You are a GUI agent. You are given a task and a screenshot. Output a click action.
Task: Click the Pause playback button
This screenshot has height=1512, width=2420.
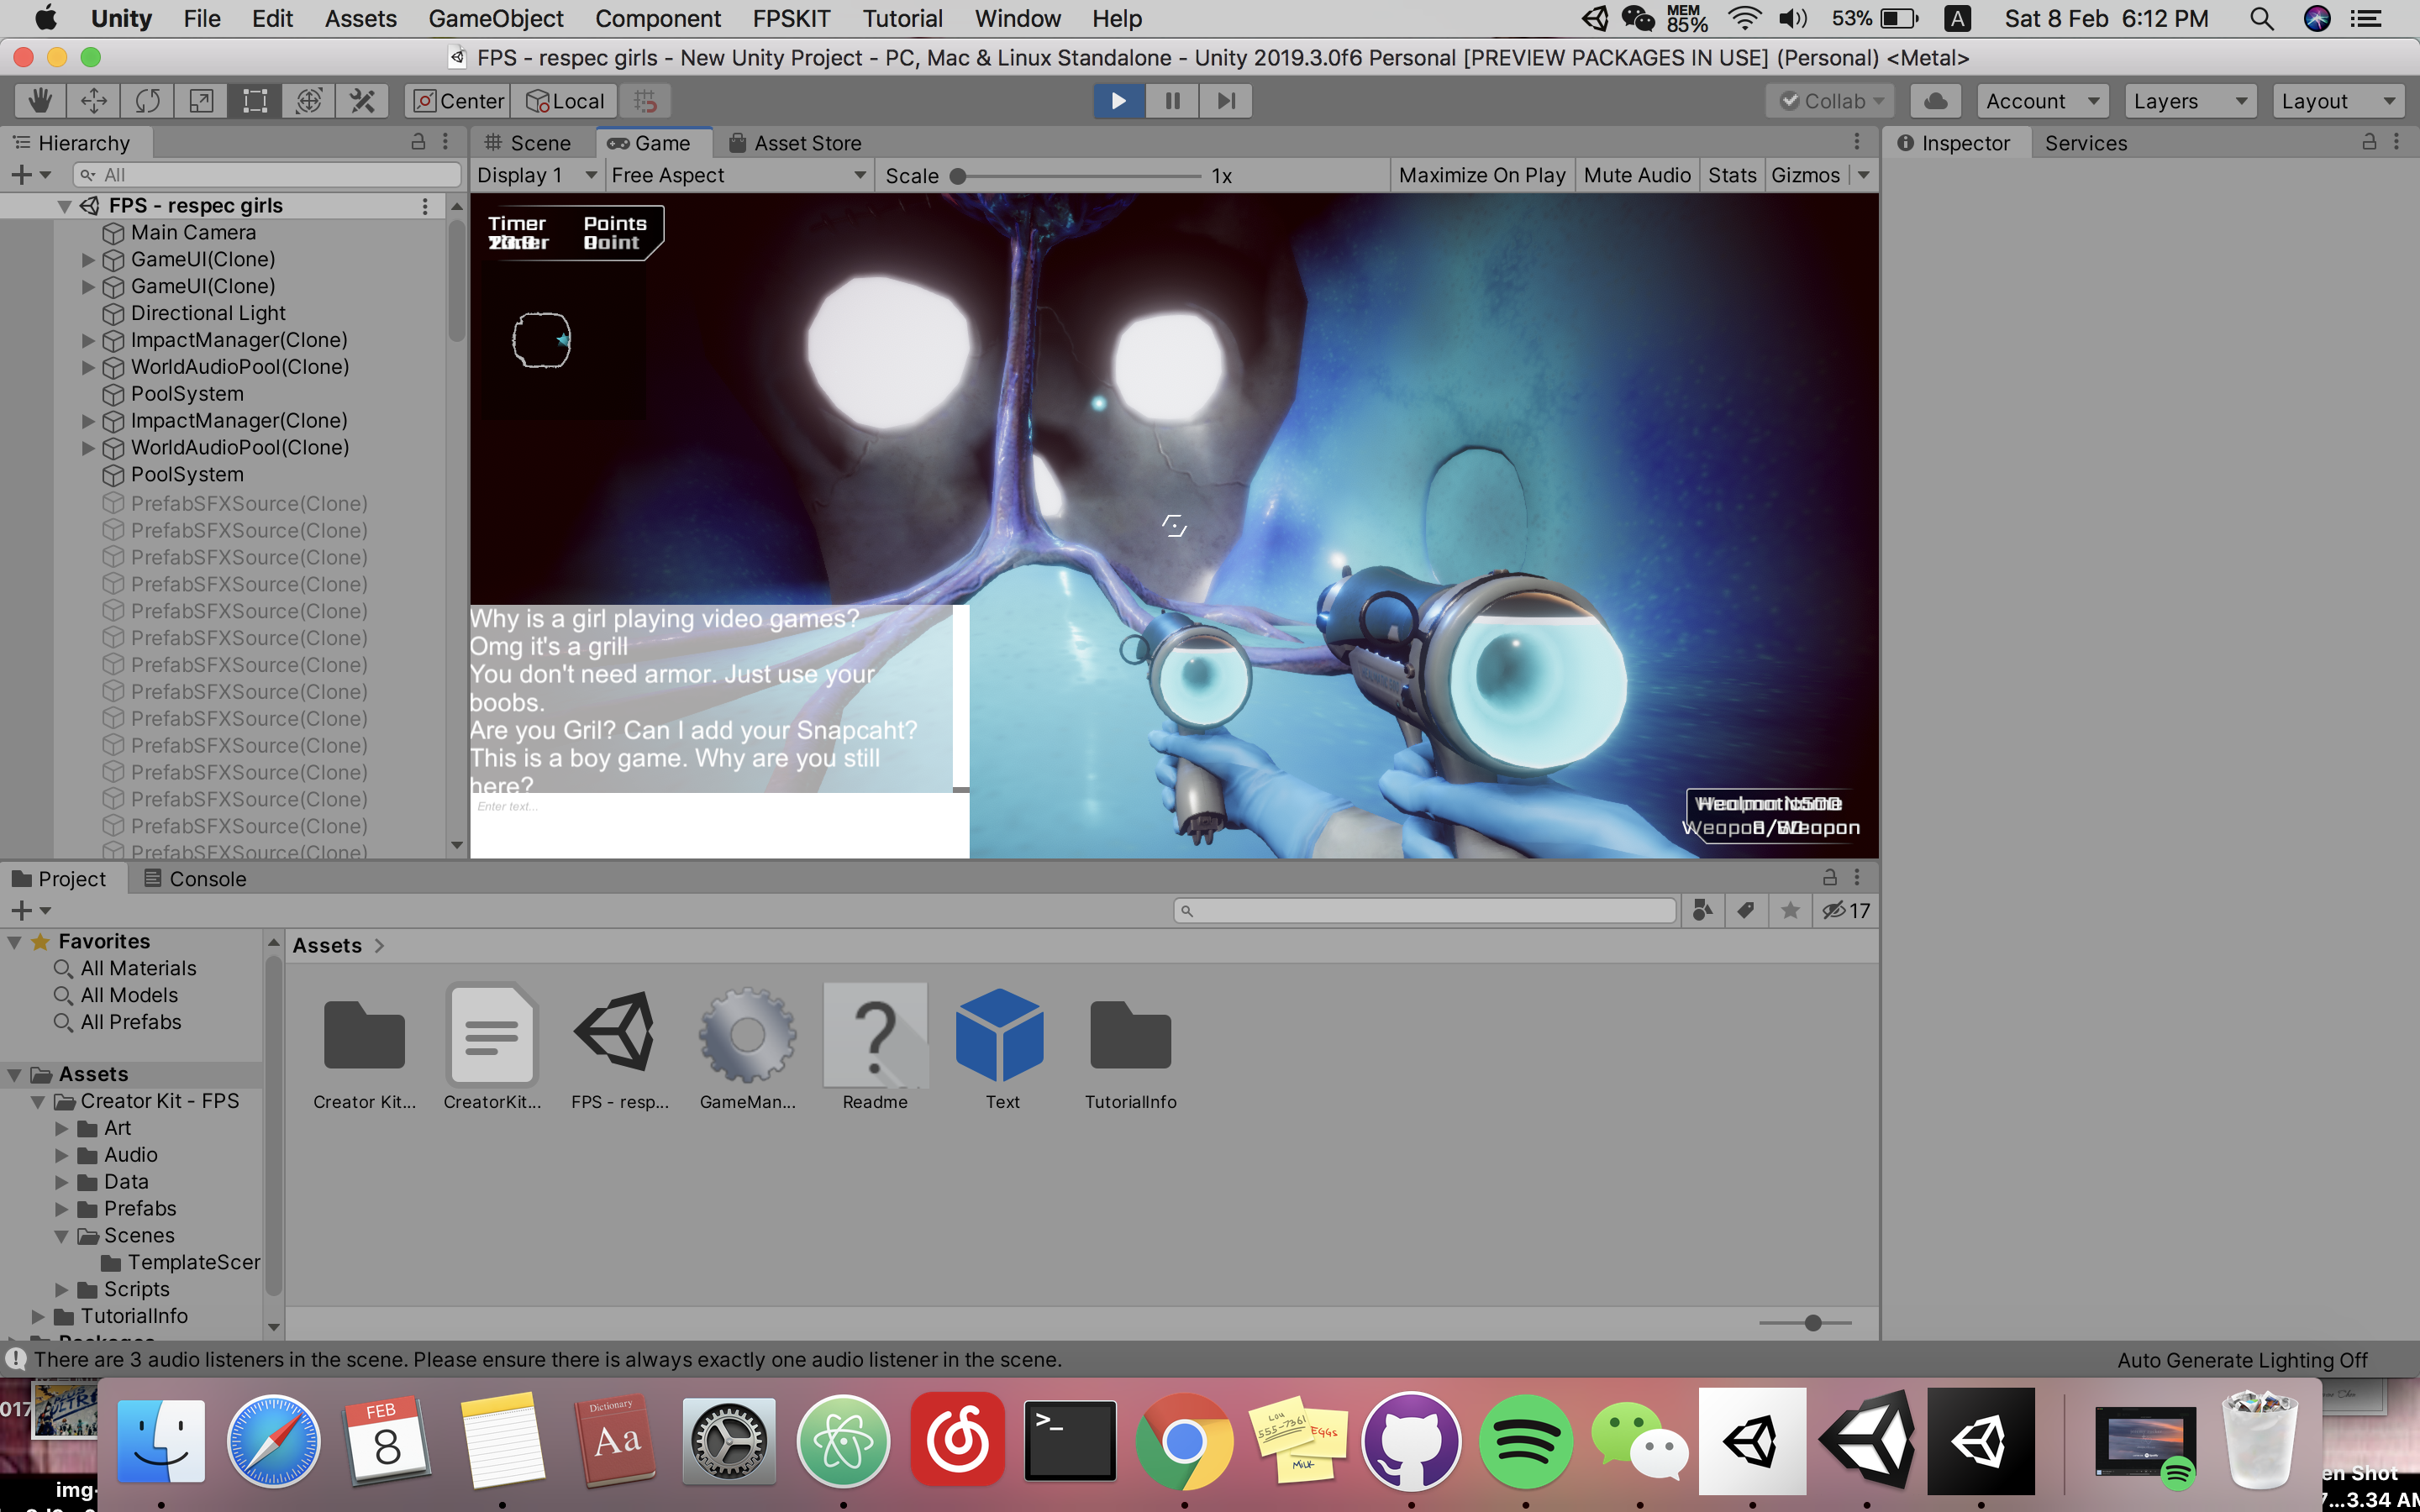1172,101
